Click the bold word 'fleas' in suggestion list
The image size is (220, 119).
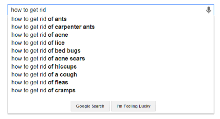[x=61, y=82]
